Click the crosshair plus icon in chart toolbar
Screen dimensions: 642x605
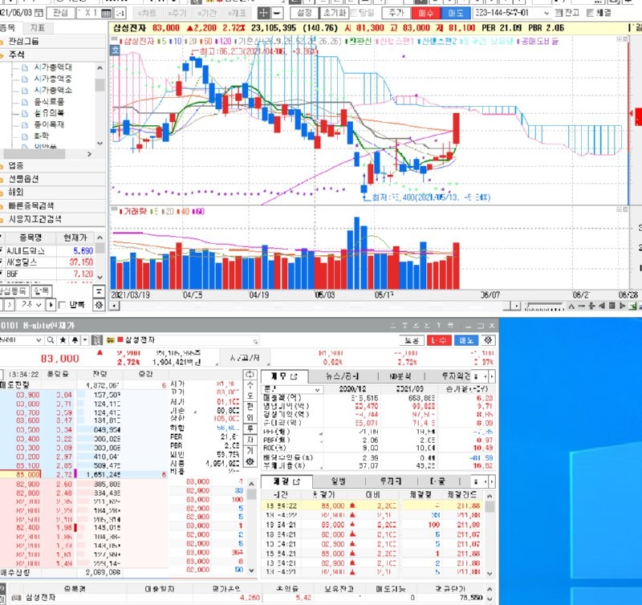264,13
